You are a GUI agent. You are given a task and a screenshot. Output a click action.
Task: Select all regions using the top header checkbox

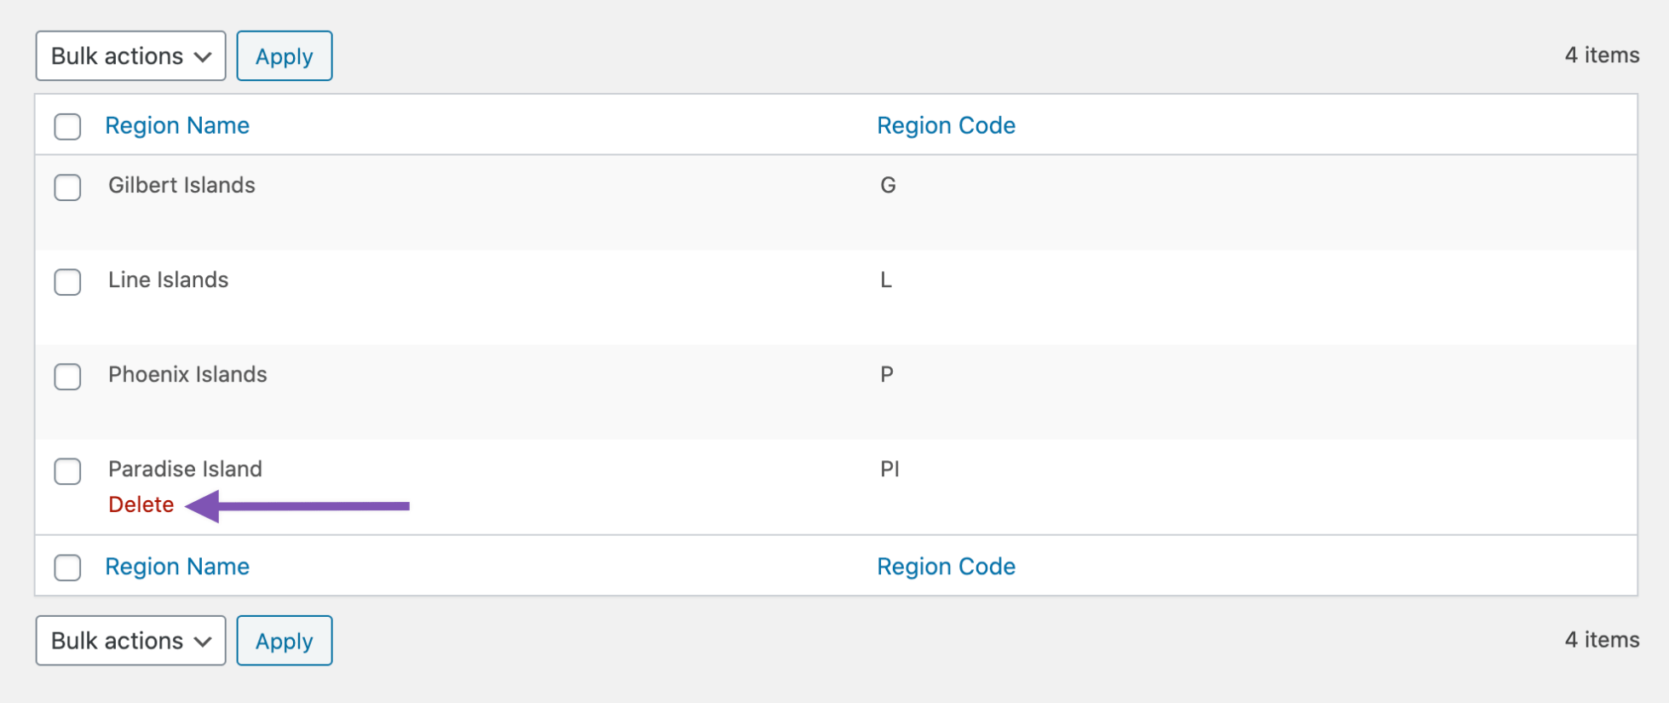[67, 125]
